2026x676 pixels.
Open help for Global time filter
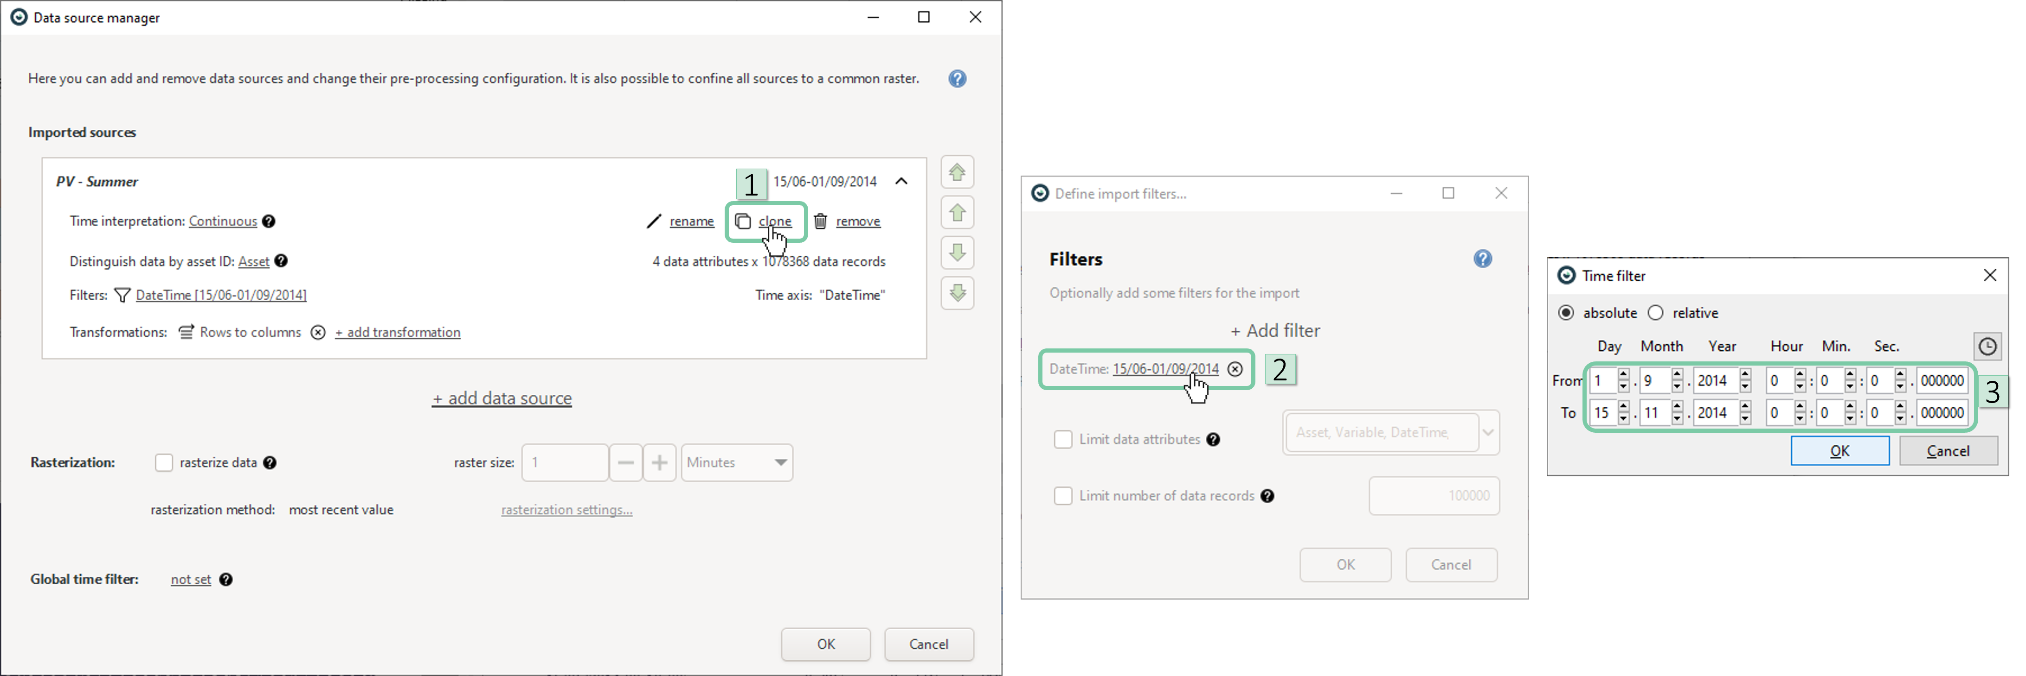tap(226, 580)
